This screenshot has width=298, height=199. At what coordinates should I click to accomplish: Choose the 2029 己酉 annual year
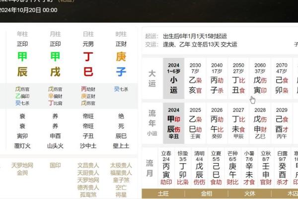point(282,123)
